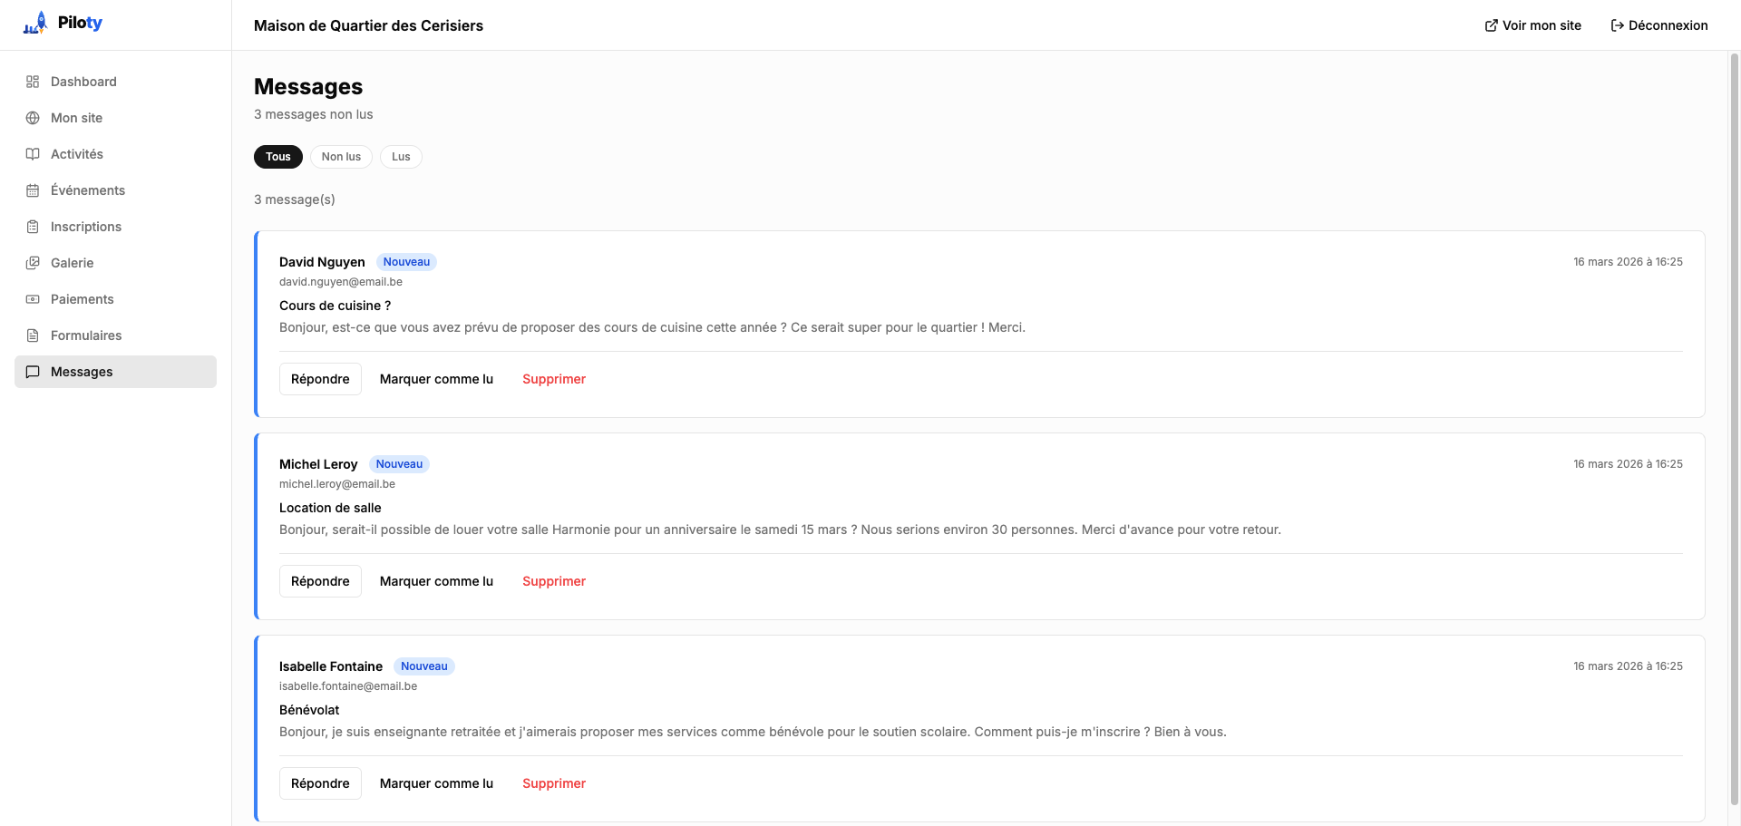The width and height of the screenshot is (1741, 826).
Task: Click the Dashboard icon in the sidebar
Action: click(33, 82)
